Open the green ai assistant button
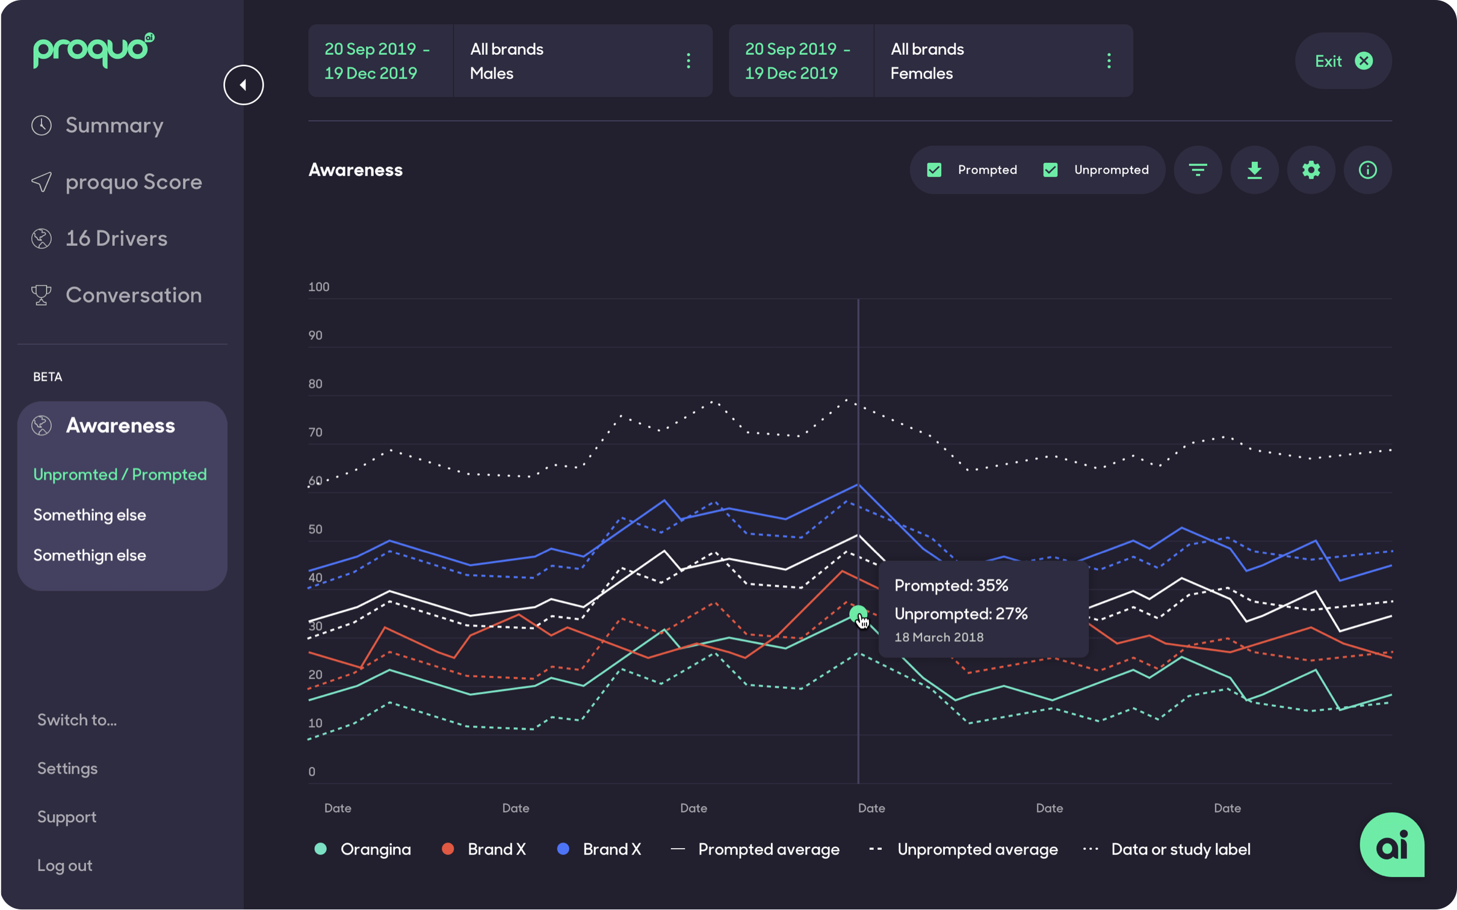Image resolution: width=1457 pixels, height=910 pixels. coord(1391,845)
